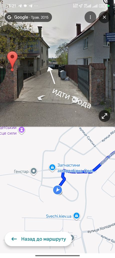Tap the 'Запчастини авторозбірка Opel' label
This screenshot has height=258, width=115.
point(77,168)
